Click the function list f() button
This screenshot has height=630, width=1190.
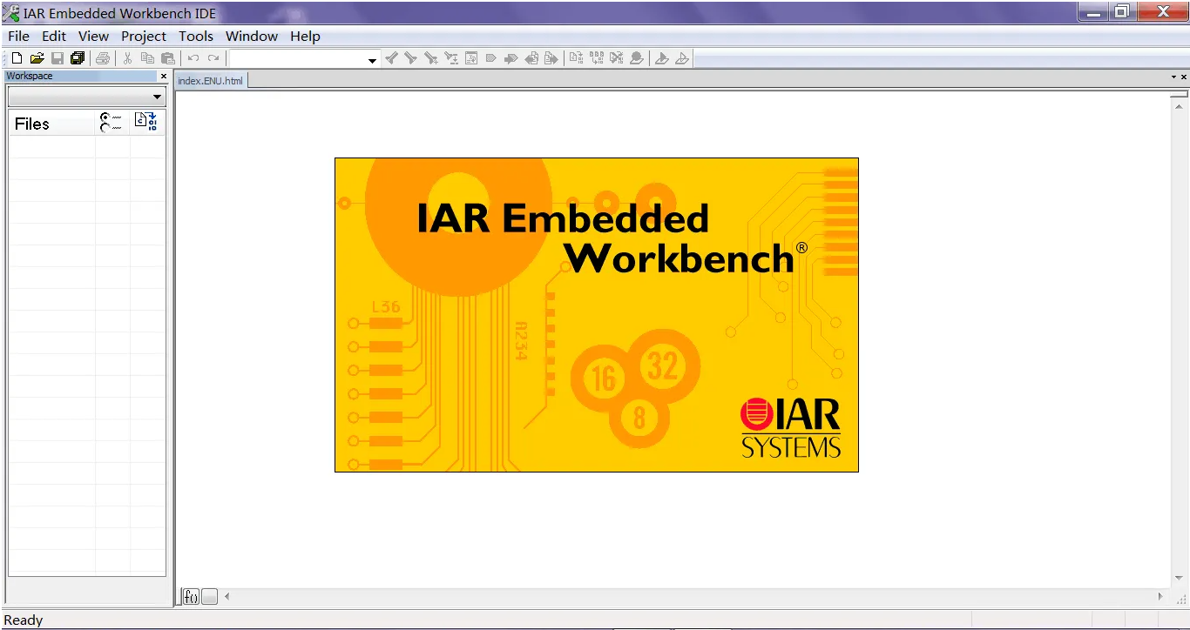(x=191, y=596)
